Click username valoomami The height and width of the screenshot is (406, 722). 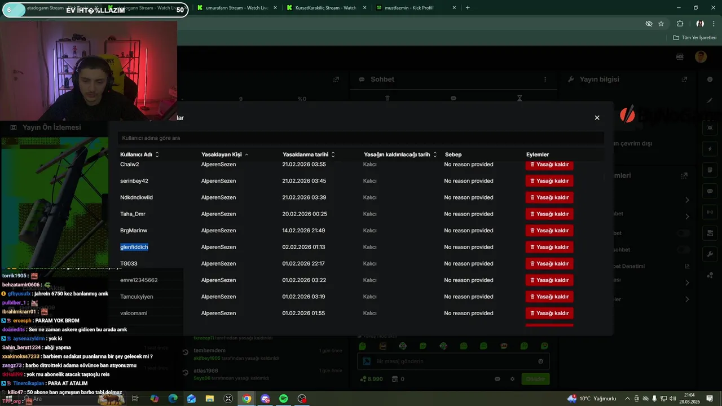click(x=134, y=313)
